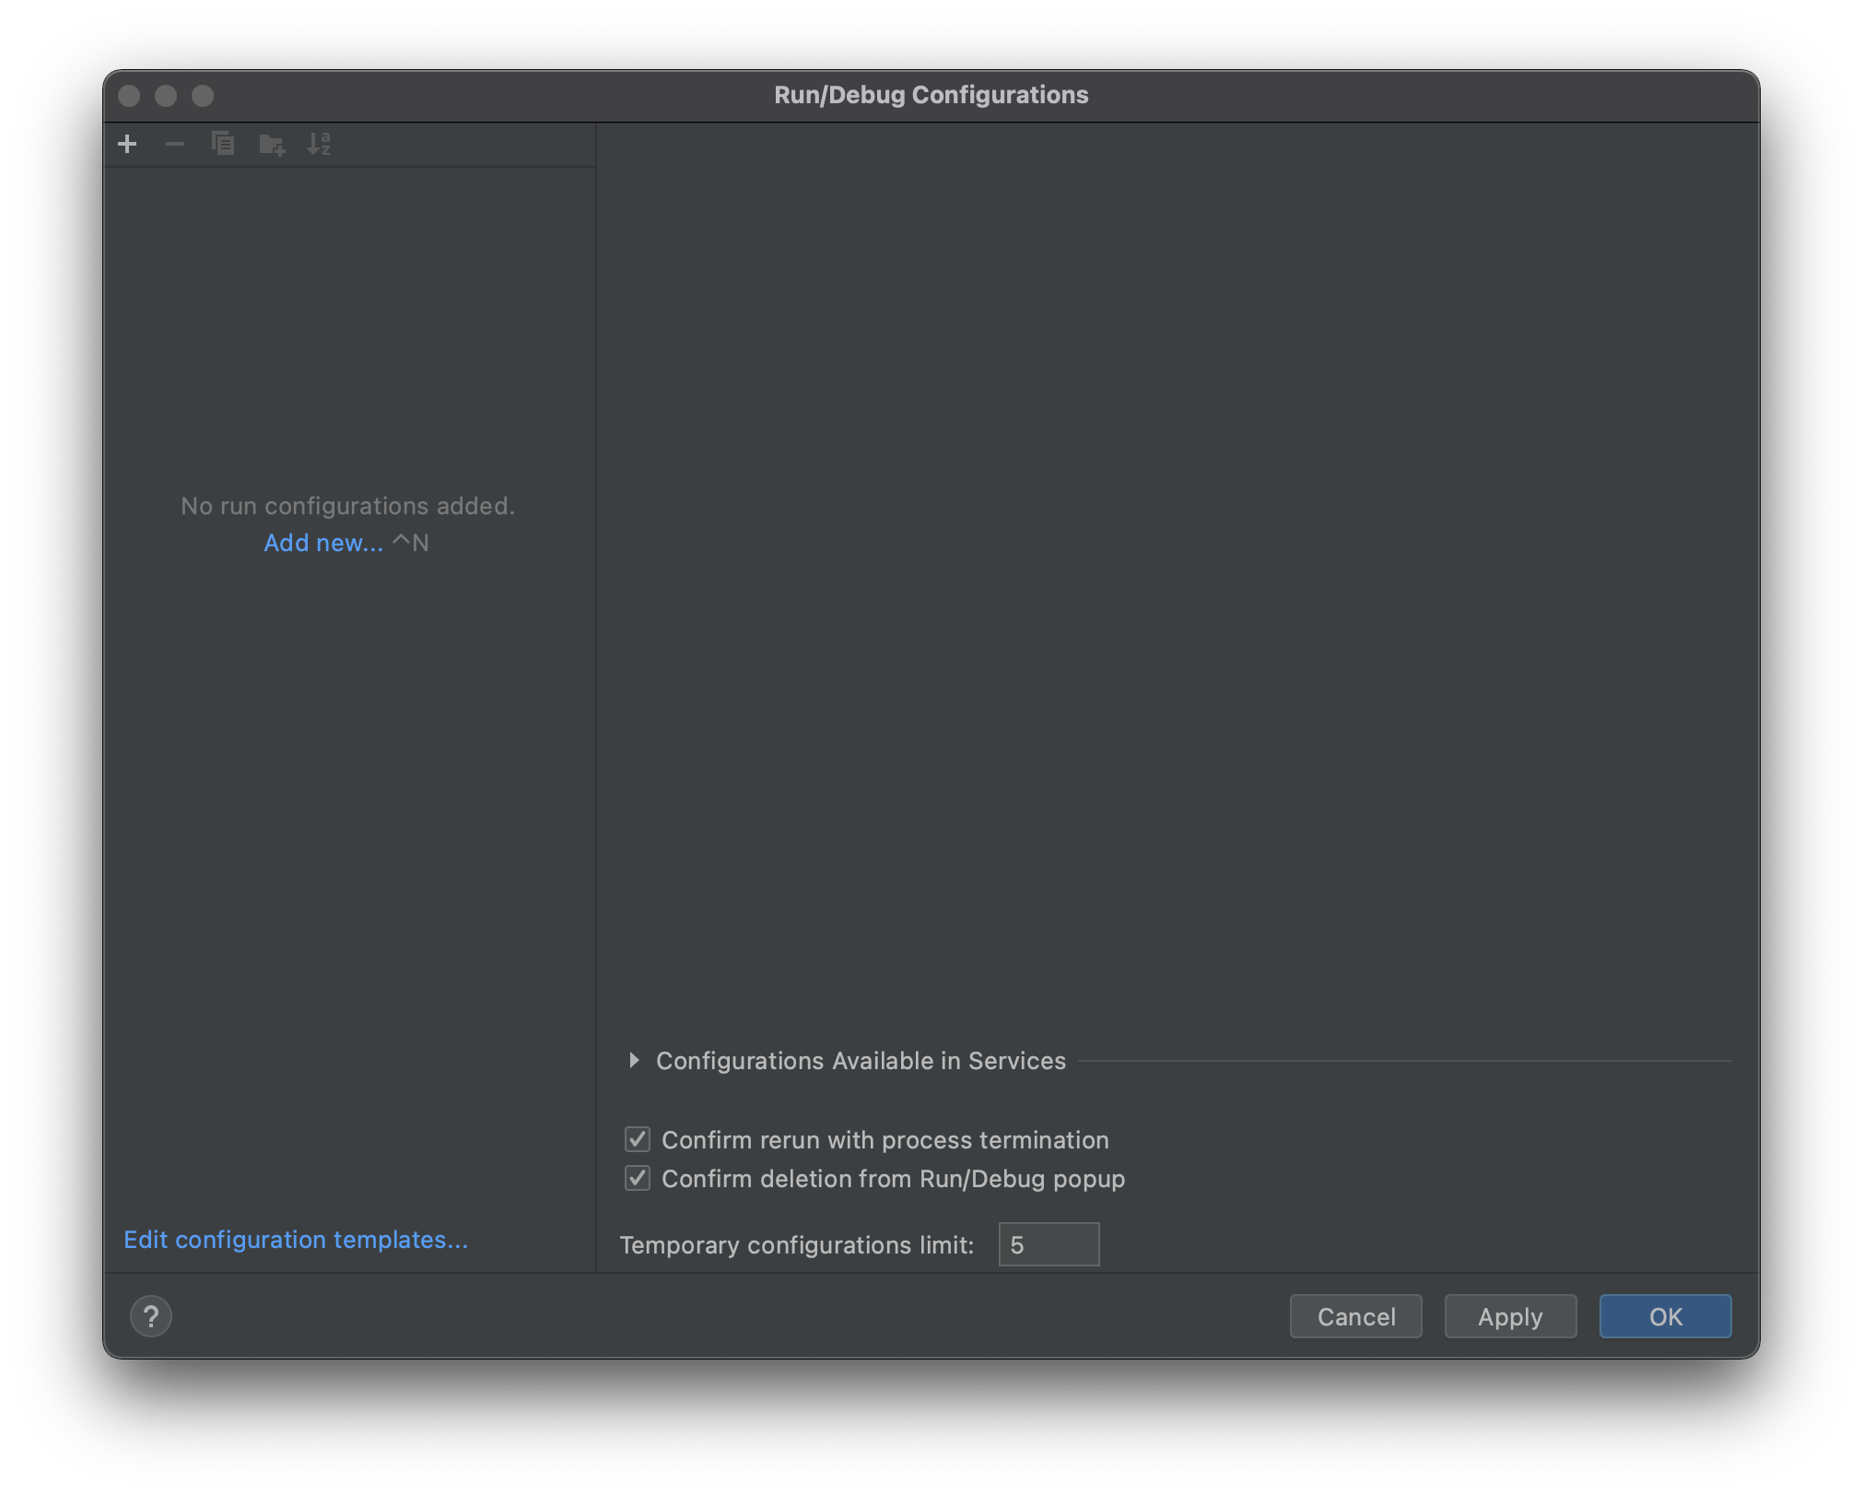1863x1495 pixels.
Task: Click the Copy configuration icon
Action: (x=224, y=142)
